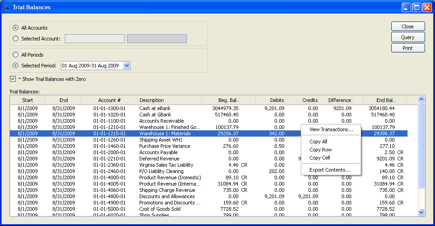Sort by the Description column header

click(x=152, y=100)
